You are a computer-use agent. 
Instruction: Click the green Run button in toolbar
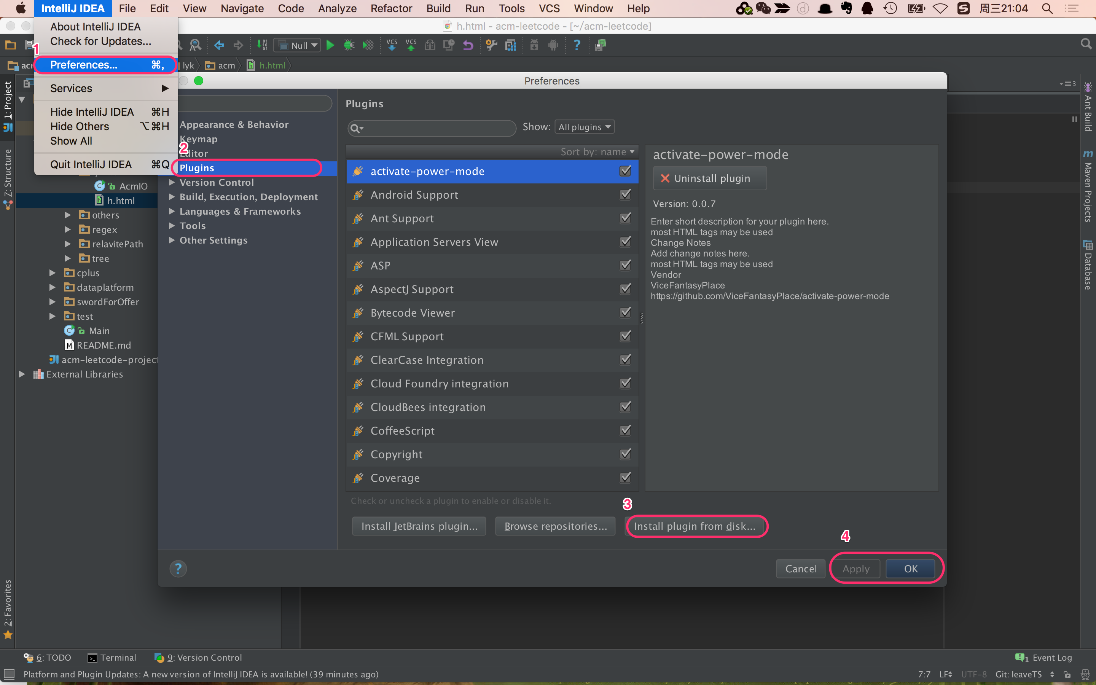coord(330,45)
